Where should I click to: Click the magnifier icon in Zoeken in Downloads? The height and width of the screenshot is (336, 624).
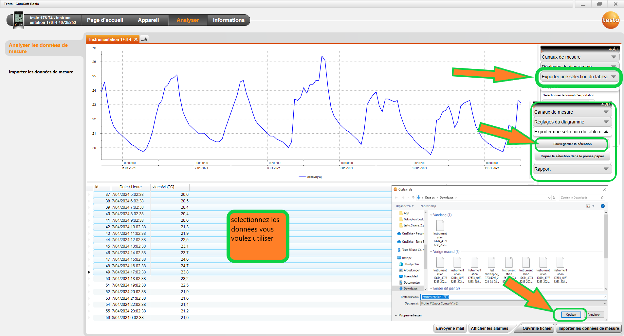tap(602, 197)
